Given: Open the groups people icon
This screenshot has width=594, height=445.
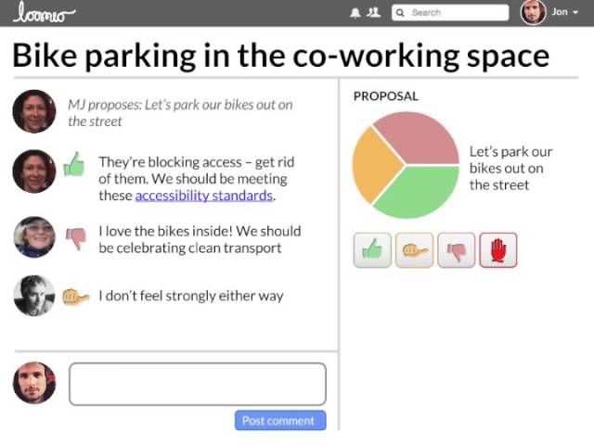Looking at the screenshot, I should pos(373,12).
